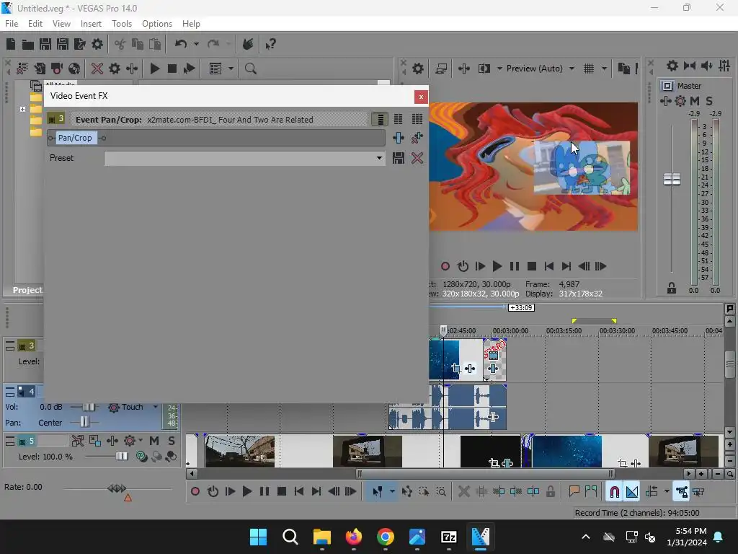Expand the Overlays dropdown arrow in preview toolbar

pyautogui.click(x=605, y=69)
